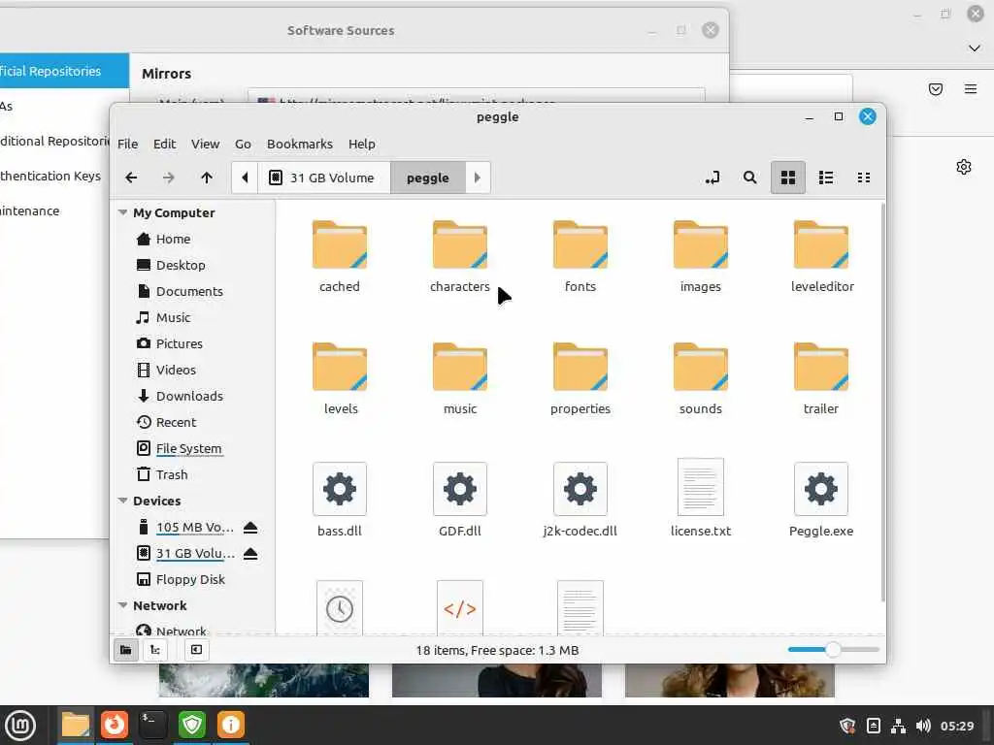The image size is (994, 745).
Task: Open Official Repositories in Software Sources
Action: [x=64, y=71]
